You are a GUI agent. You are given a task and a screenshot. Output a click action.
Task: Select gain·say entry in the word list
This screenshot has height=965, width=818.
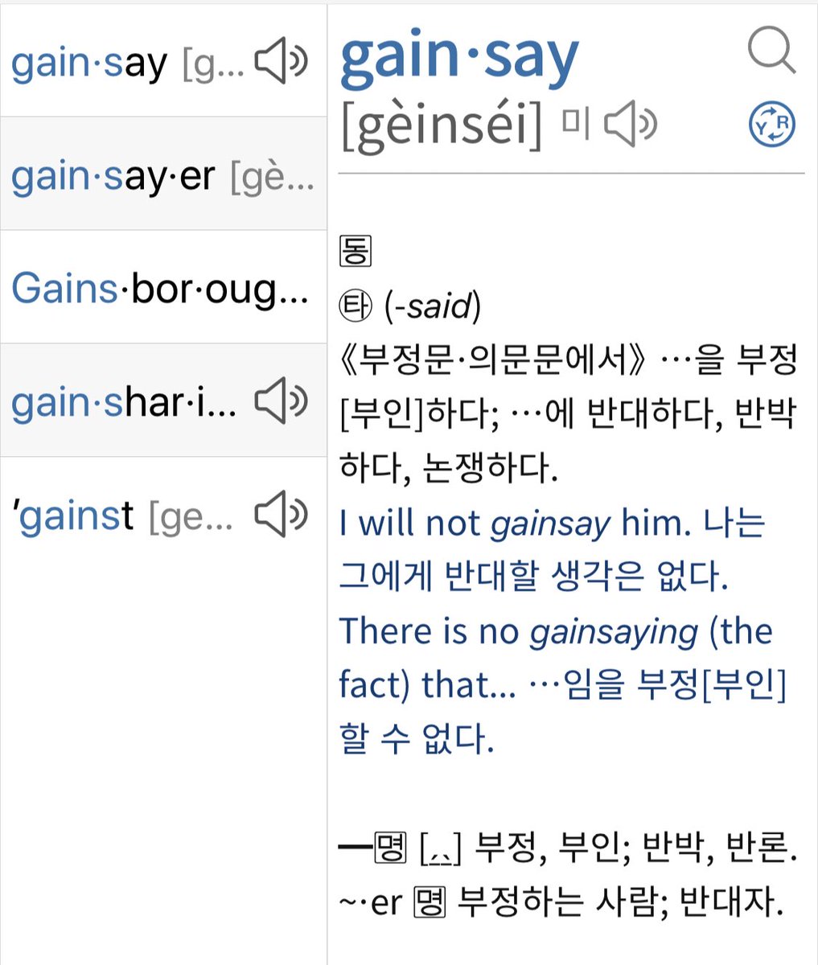88,64
